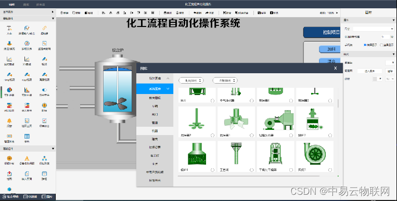Switch to the second top-left tab

tap(26, 5)
